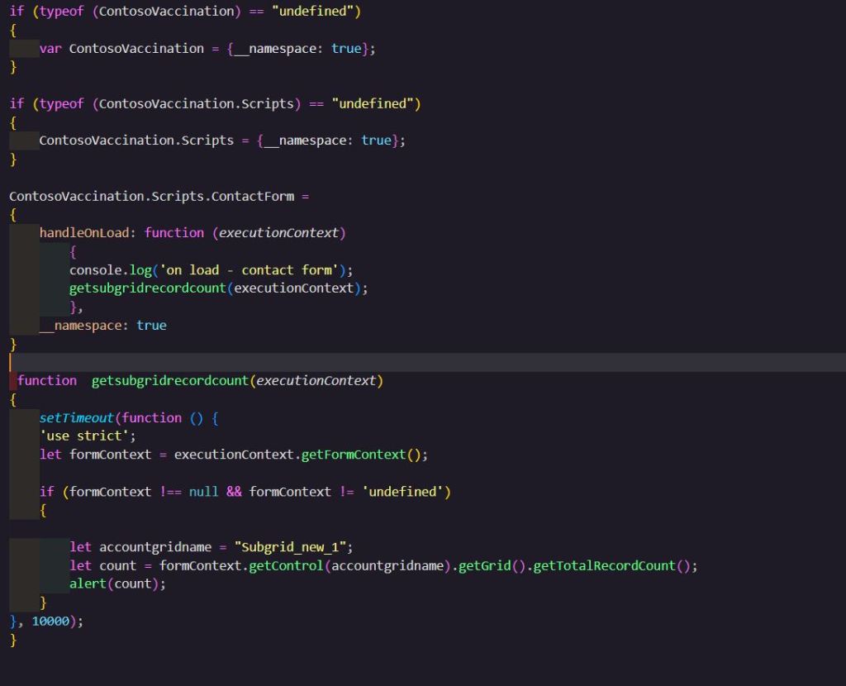Click the 10000 timeout value
The height and width of the screenshot is (686, 846).
(52, 622)
